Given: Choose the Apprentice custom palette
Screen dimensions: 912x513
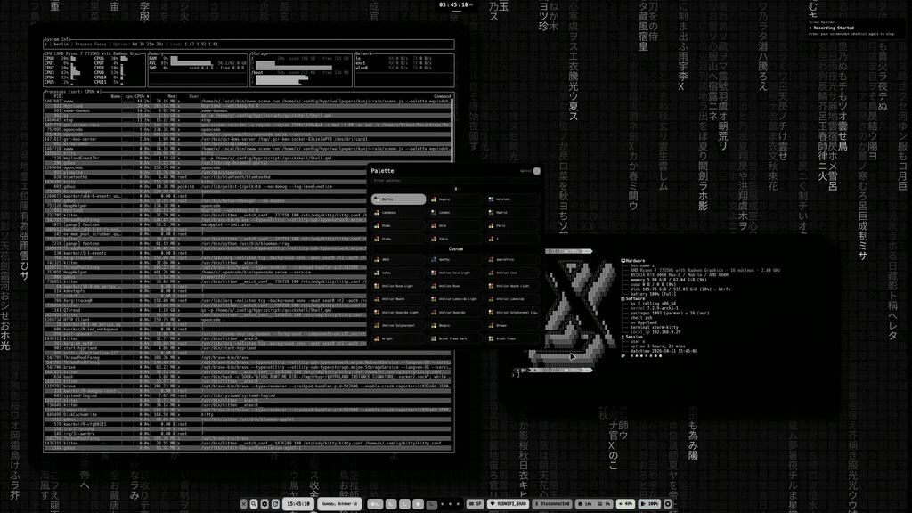Looking at the screenshot, I should pyautogui.click(x=512, y=259).
